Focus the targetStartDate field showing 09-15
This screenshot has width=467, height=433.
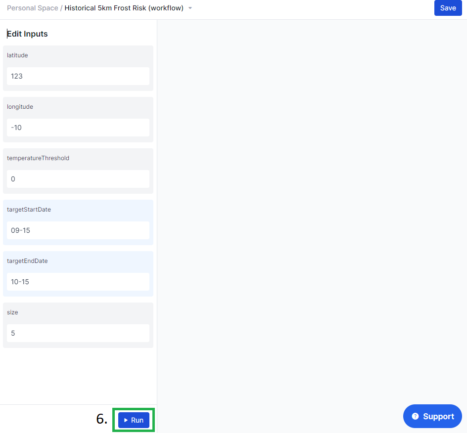(x=78, y=230)
